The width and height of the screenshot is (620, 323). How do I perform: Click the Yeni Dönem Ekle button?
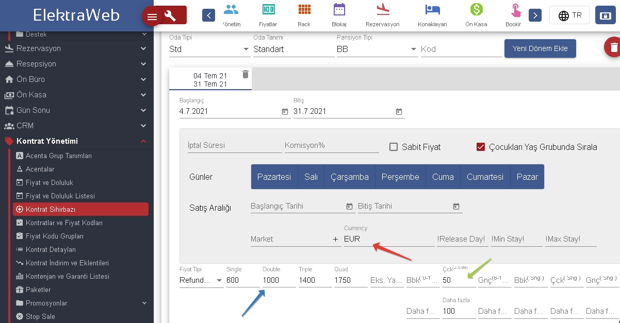(x=540, y=48)
